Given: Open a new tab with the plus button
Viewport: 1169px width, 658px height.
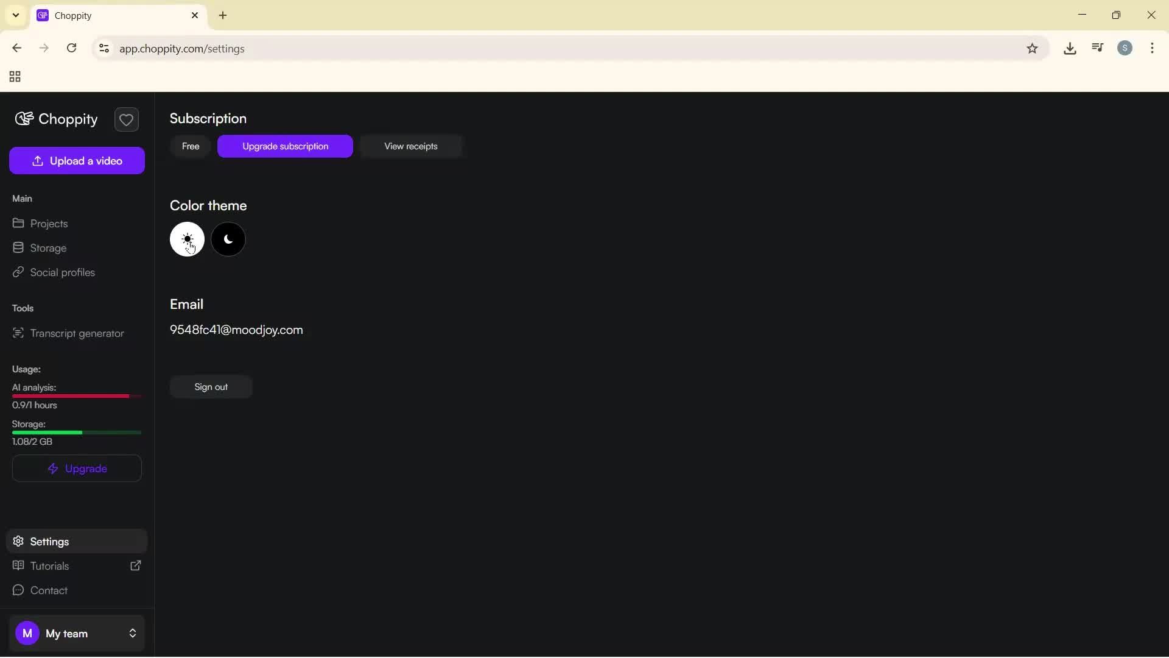Looking at the screenshot, I should 223,15.
